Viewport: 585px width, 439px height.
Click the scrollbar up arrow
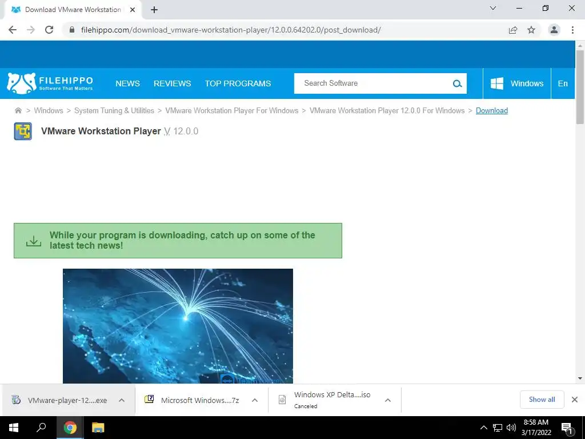click(x=580, y=46)
